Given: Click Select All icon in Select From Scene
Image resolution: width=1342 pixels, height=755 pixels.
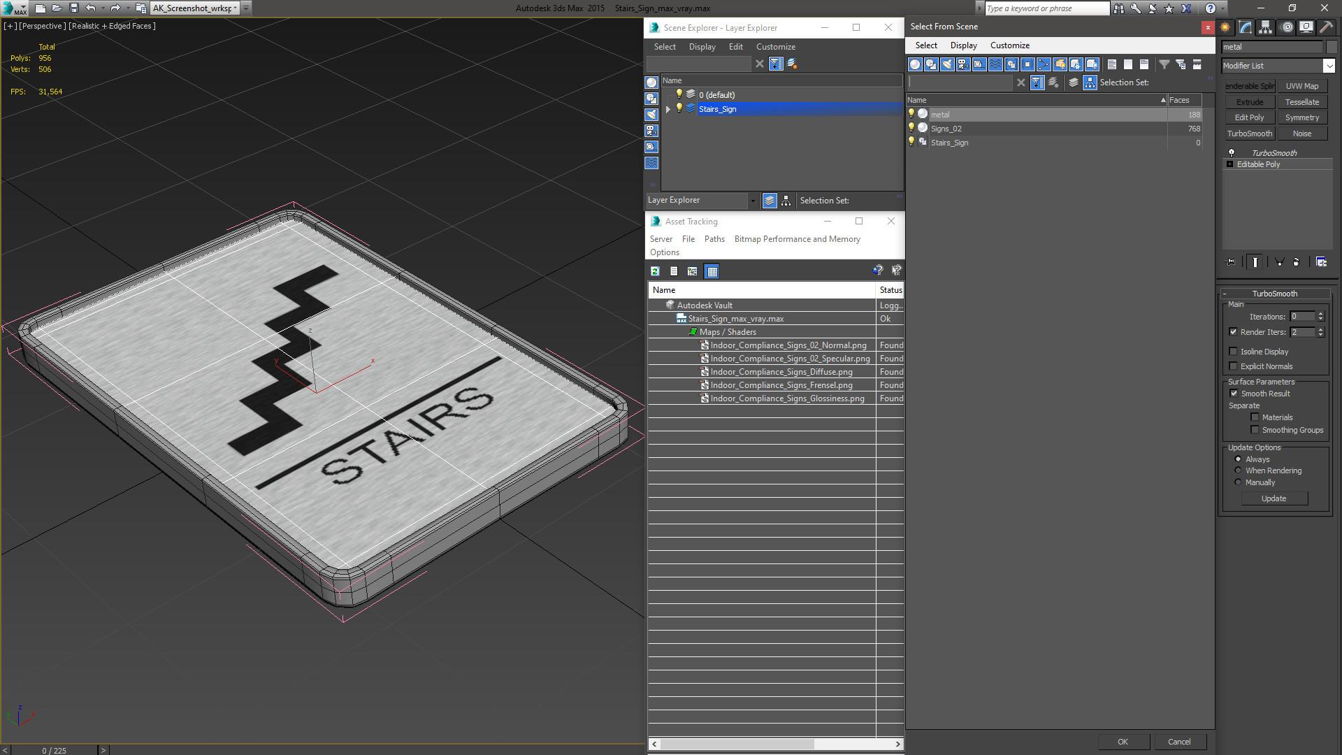Looking at the screenshot, I should coord(1112,64).
